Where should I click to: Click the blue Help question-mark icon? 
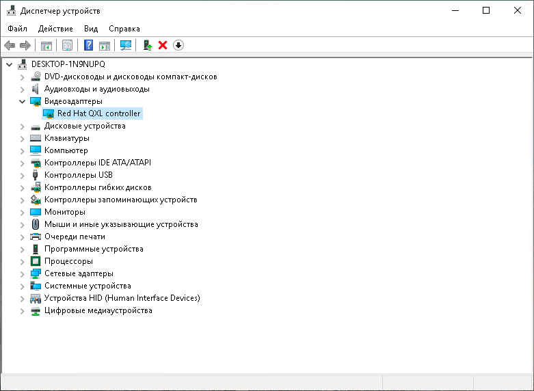coord(89,45)
